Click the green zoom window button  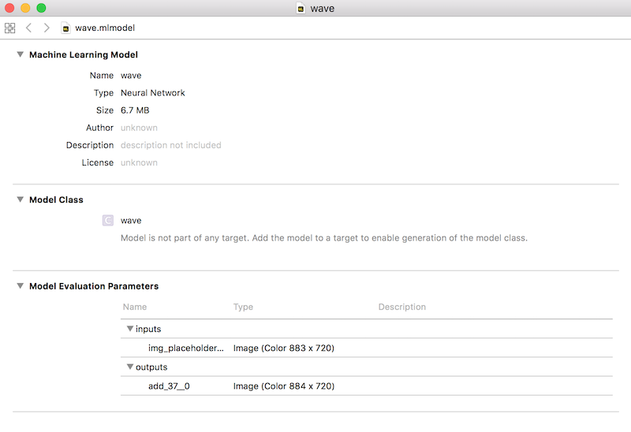pyautogui.click(x=41, y=8)
